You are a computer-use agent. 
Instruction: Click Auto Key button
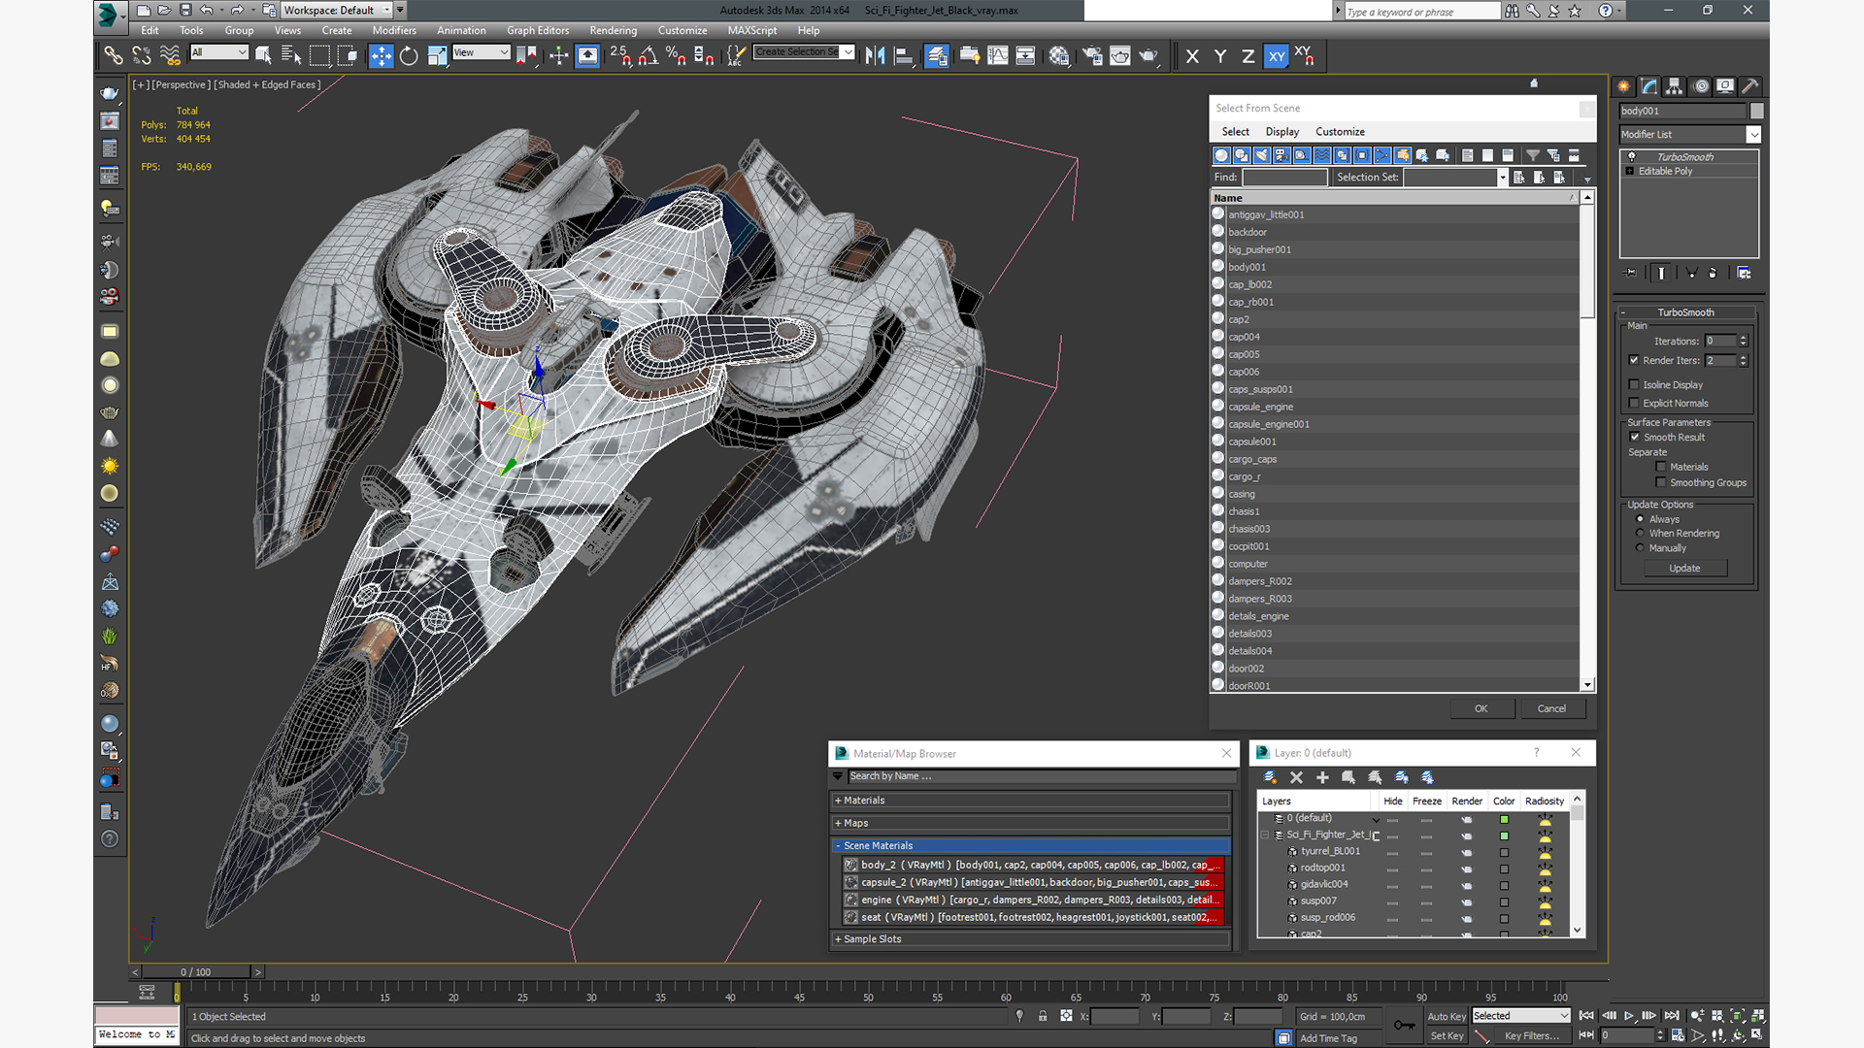[1447, 1017]
